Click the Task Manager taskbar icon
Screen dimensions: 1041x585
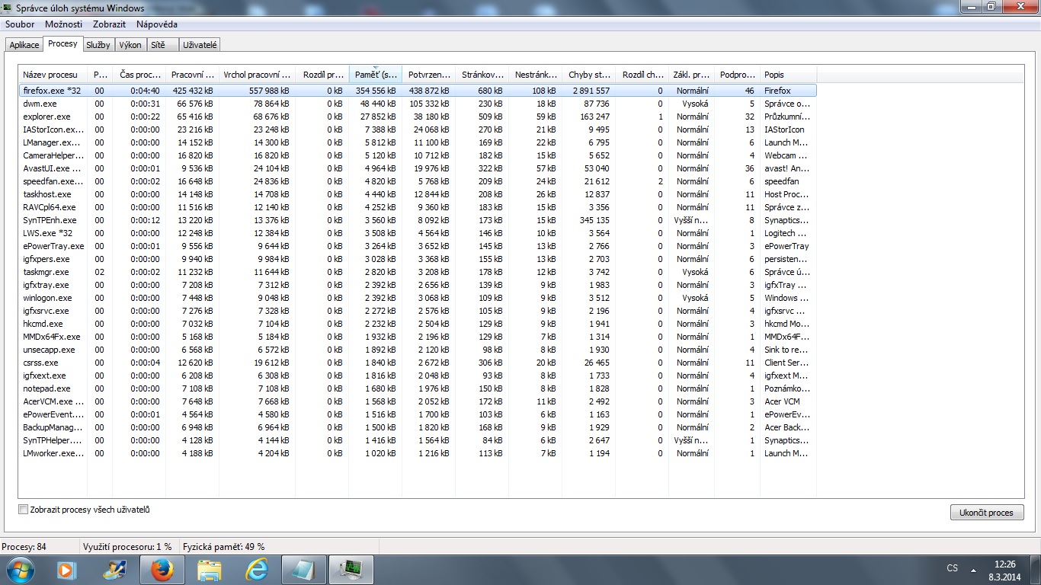click(351, 570)
